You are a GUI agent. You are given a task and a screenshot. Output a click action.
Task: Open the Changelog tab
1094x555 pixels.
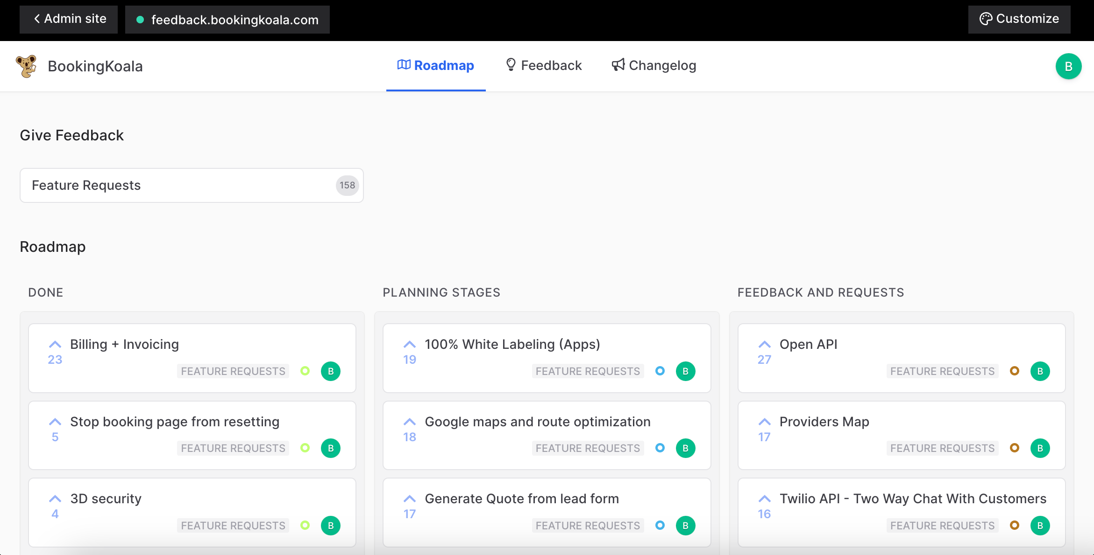point(654,66)
